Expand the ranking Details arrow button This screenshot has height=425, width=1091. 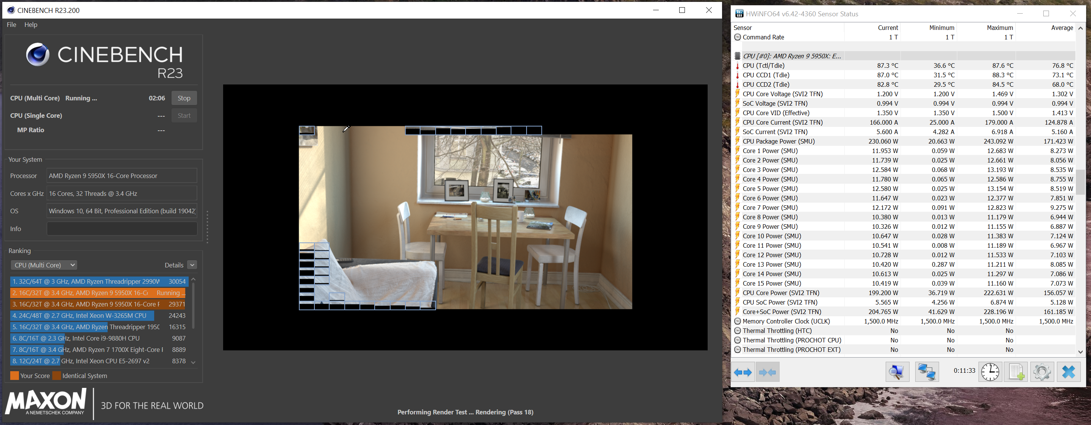tap(192, 265)
